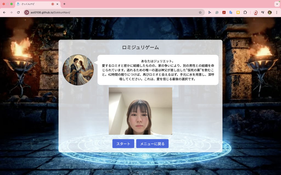The height and width of the screenshot is (175, 281).
Task: Click the メニューに戻る button
Action: coord(152,144)
